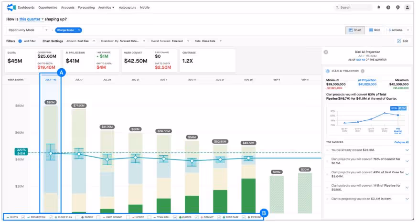The width and height of the screenshot is (416, 222).
Task: Expand the '$3.4M in New' factor
Action: point(407,199)
